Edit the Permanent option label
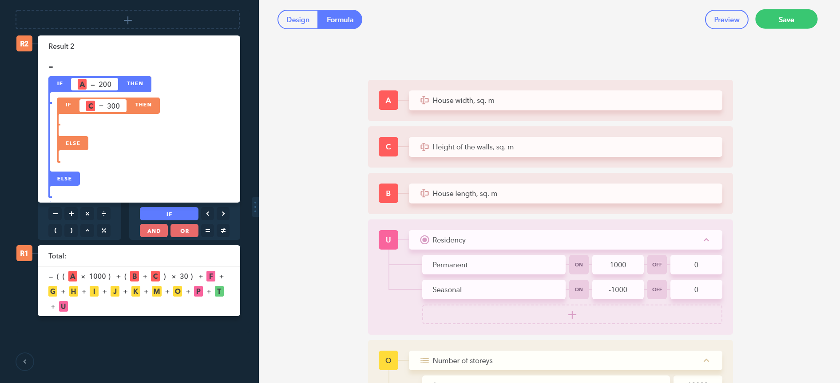The width and height of the screenshot is (840, 383). [494, 265]
